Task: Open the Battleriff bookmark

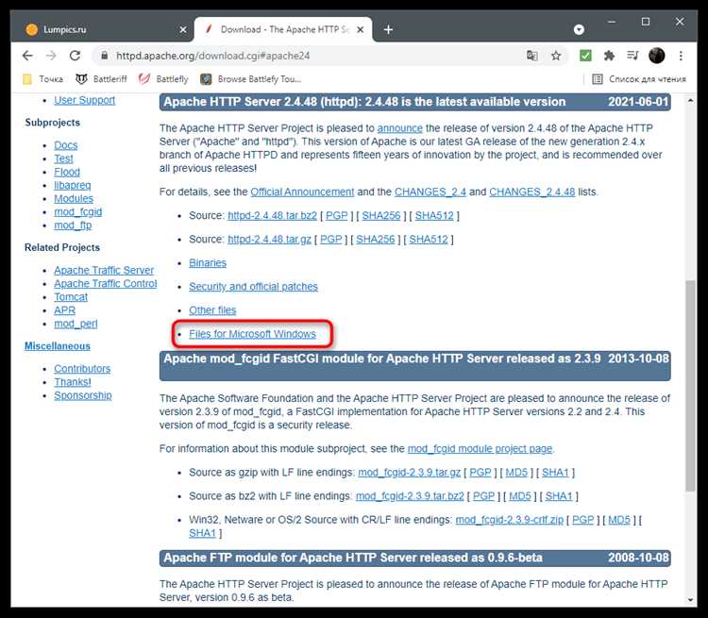Action: point(102,79)
